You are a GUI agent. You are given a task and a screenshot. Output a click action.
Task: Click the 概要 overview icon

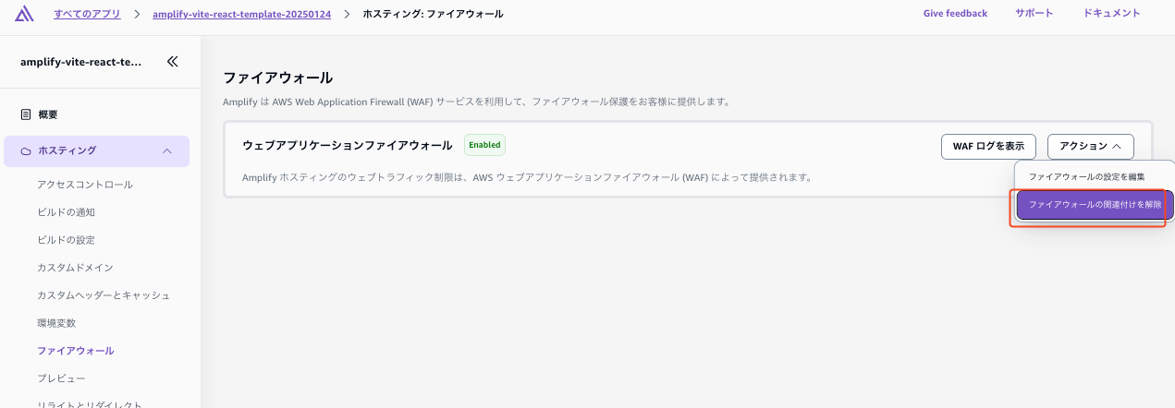tap(26, 114)
